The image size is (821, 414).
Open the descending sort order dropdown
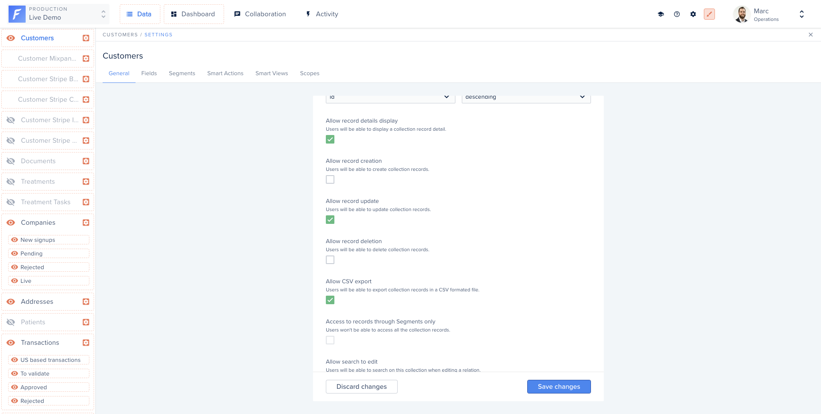(x=526, y=97)
